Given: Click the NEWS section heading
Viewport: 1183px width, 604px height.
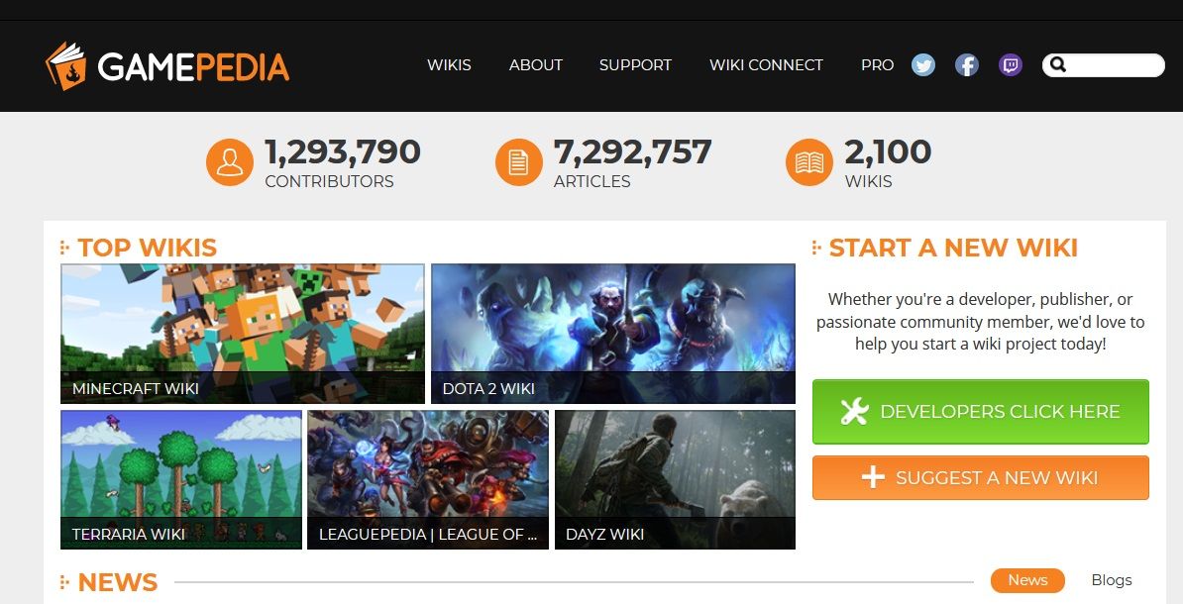Looking at the screenshot, I should coord(118,582).
